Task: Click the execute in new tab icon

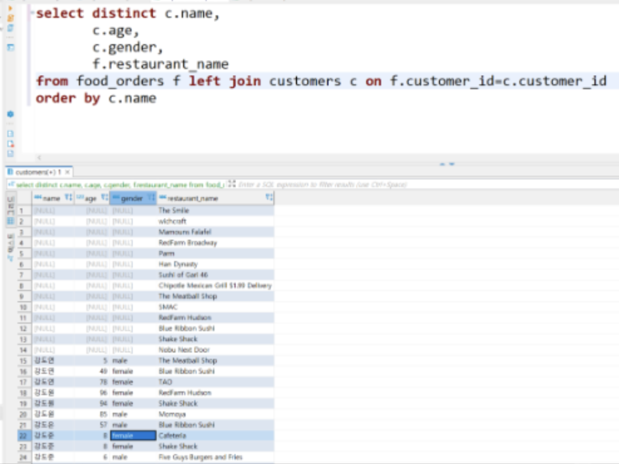Action: click(x=10, y=28)
